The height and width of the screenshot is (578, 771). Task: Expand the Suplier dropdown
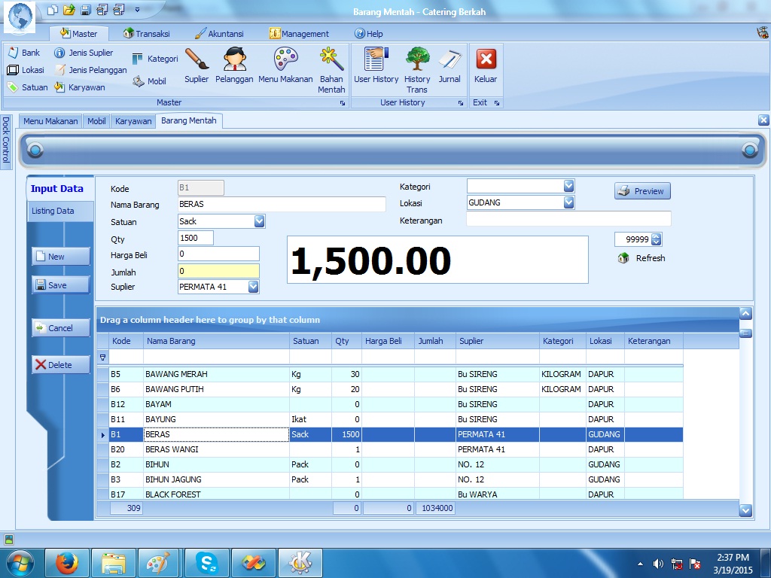point(253,287)
